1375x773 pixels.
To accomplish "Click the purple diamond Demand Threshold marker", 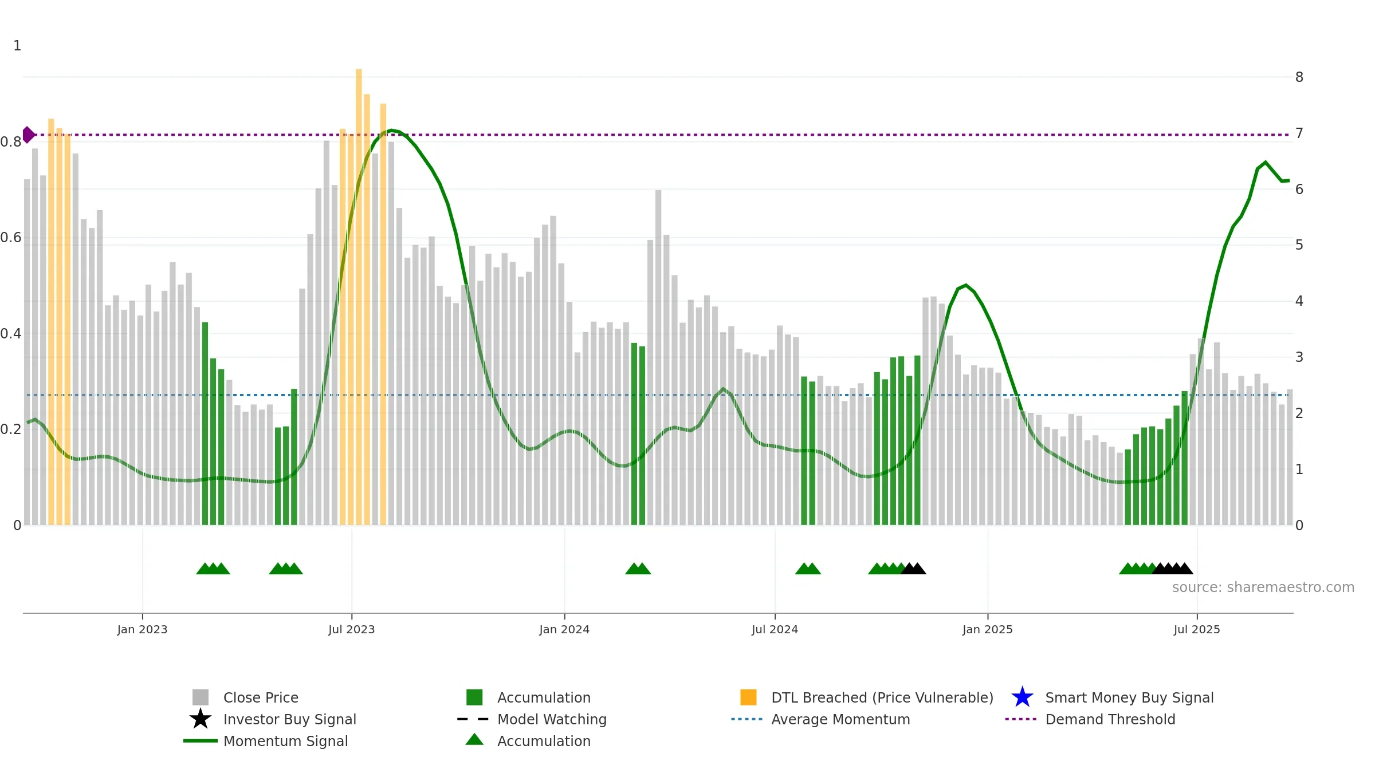I will (x=28, y=135).
